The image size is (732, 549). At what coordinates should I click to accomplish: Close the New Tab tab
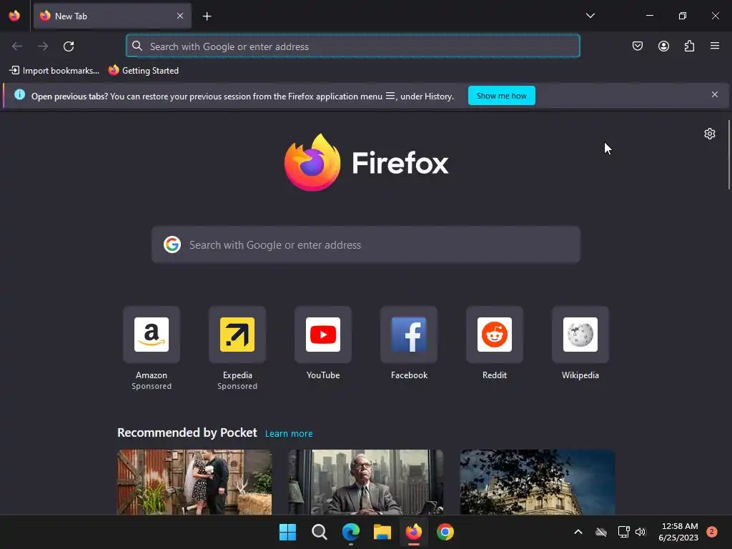(179, 16)
